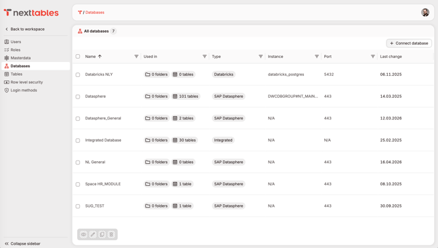Toggle the Name sort ascending arrow
The image size is (438, 248).
[x=100, y=56]
